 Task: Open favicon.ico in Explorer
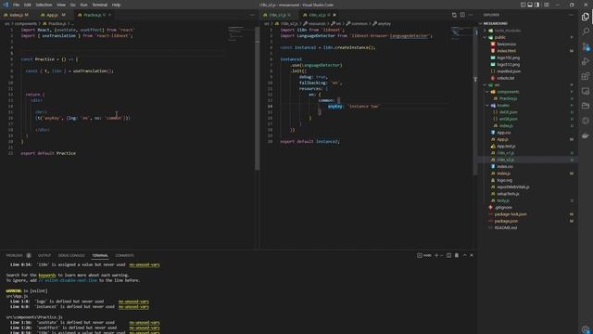[507, 45]
